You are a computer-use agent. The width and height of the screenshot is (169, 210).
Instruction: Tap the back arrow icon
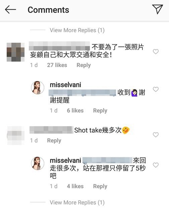10,10
